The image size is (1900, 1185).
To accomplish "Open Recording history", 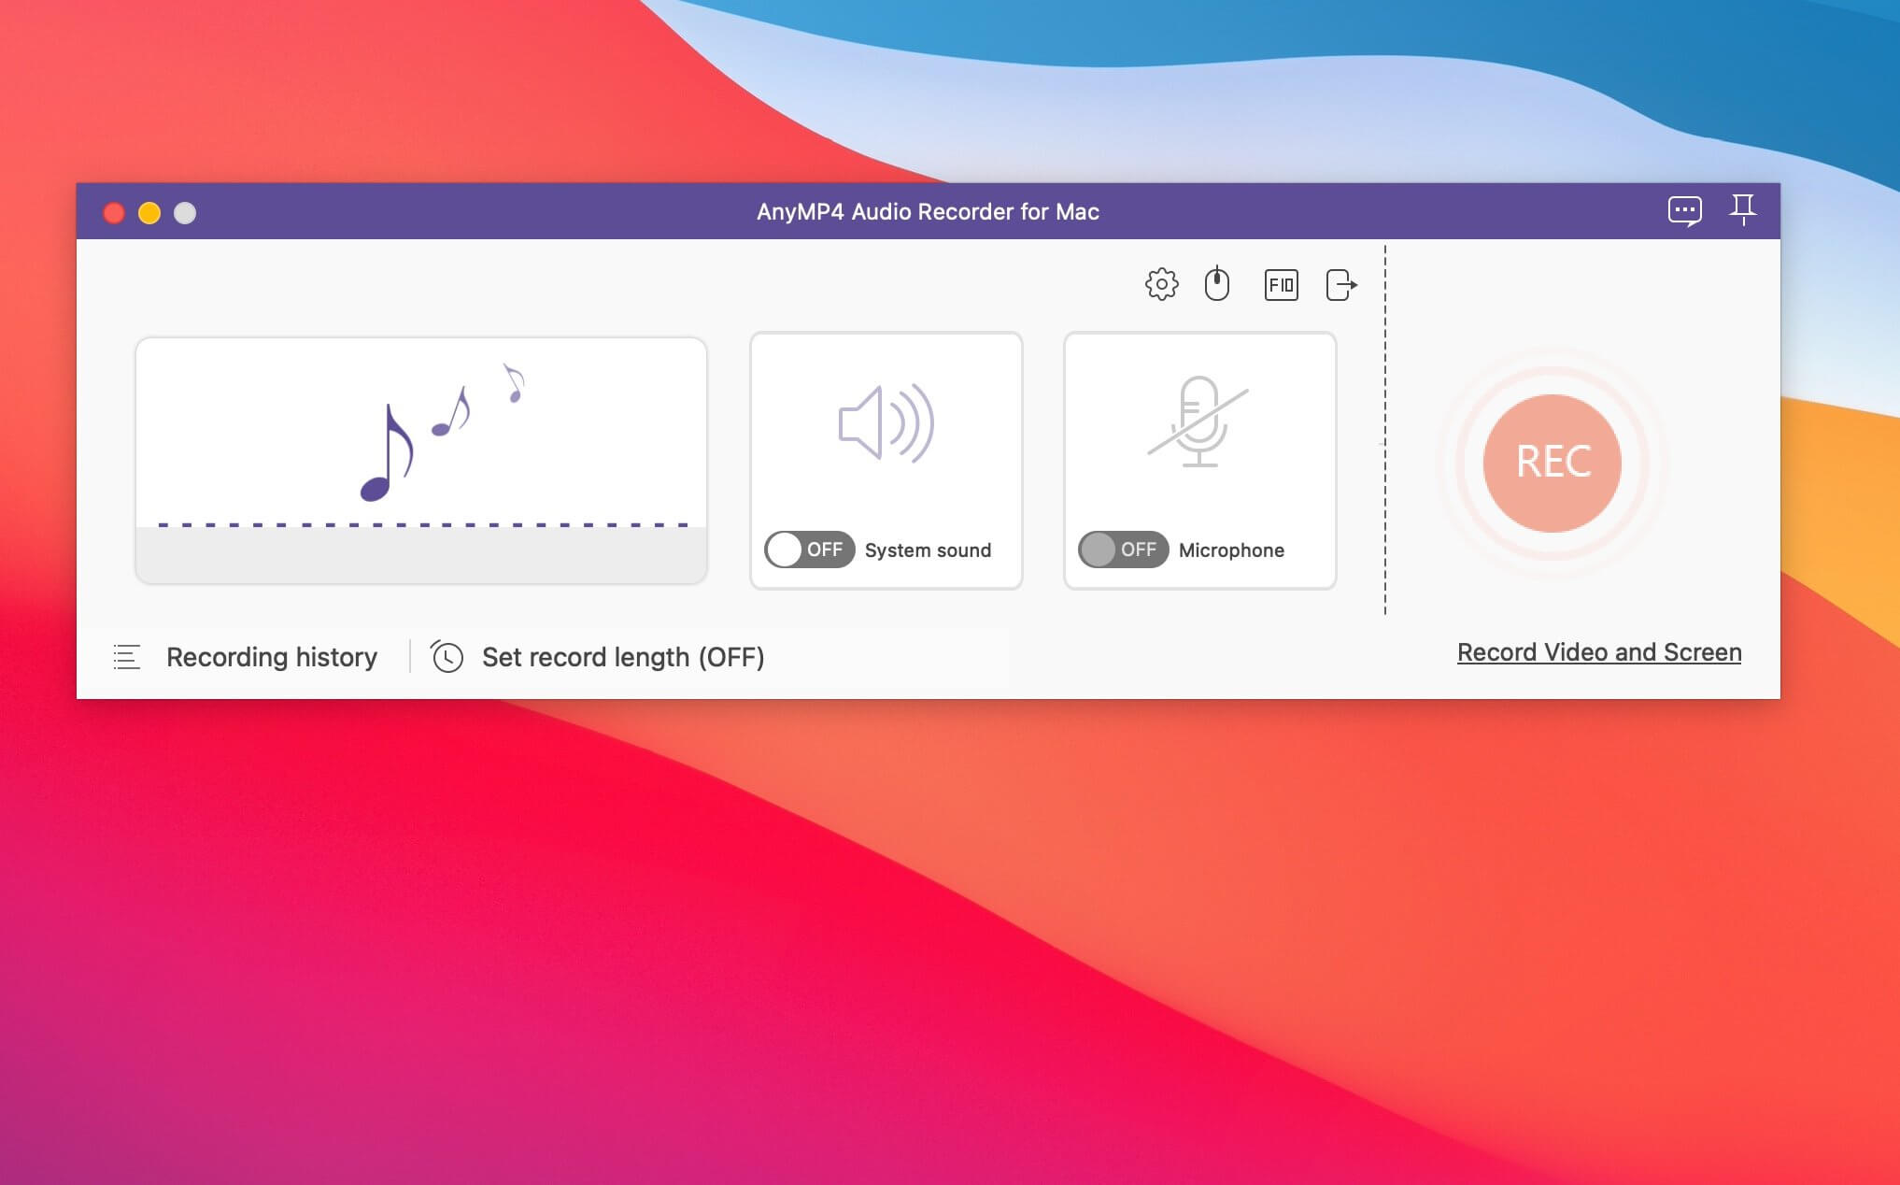I will pyautogui.click(x=271, y=657).
